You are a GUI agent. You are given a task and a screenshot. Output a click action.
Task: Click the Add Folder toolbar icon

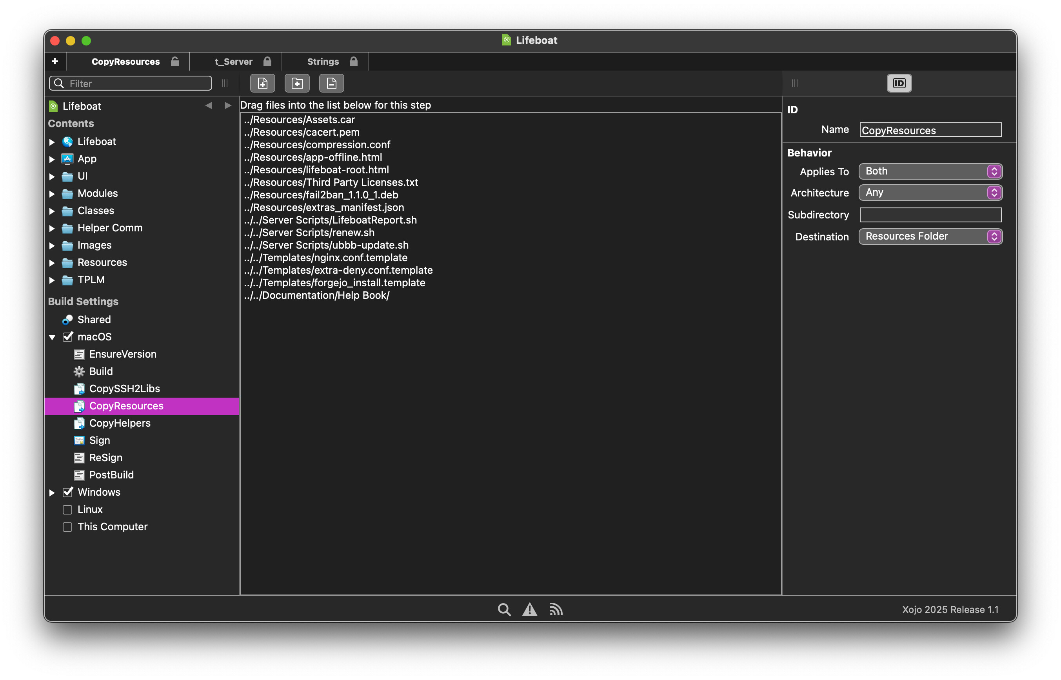(297, 83)
